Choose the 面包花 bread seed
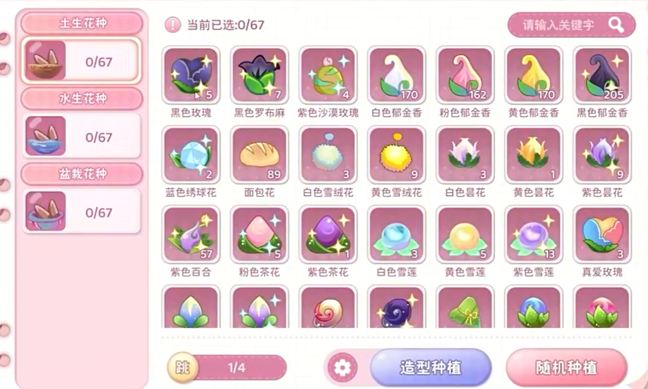 point(259,154)
